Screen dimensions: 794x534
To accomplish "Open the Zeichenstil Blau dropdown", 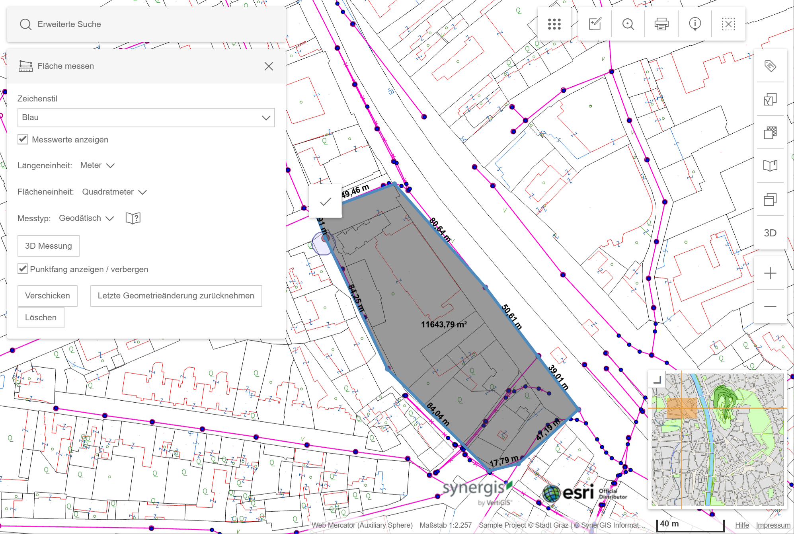I will [x=146, y=118].
